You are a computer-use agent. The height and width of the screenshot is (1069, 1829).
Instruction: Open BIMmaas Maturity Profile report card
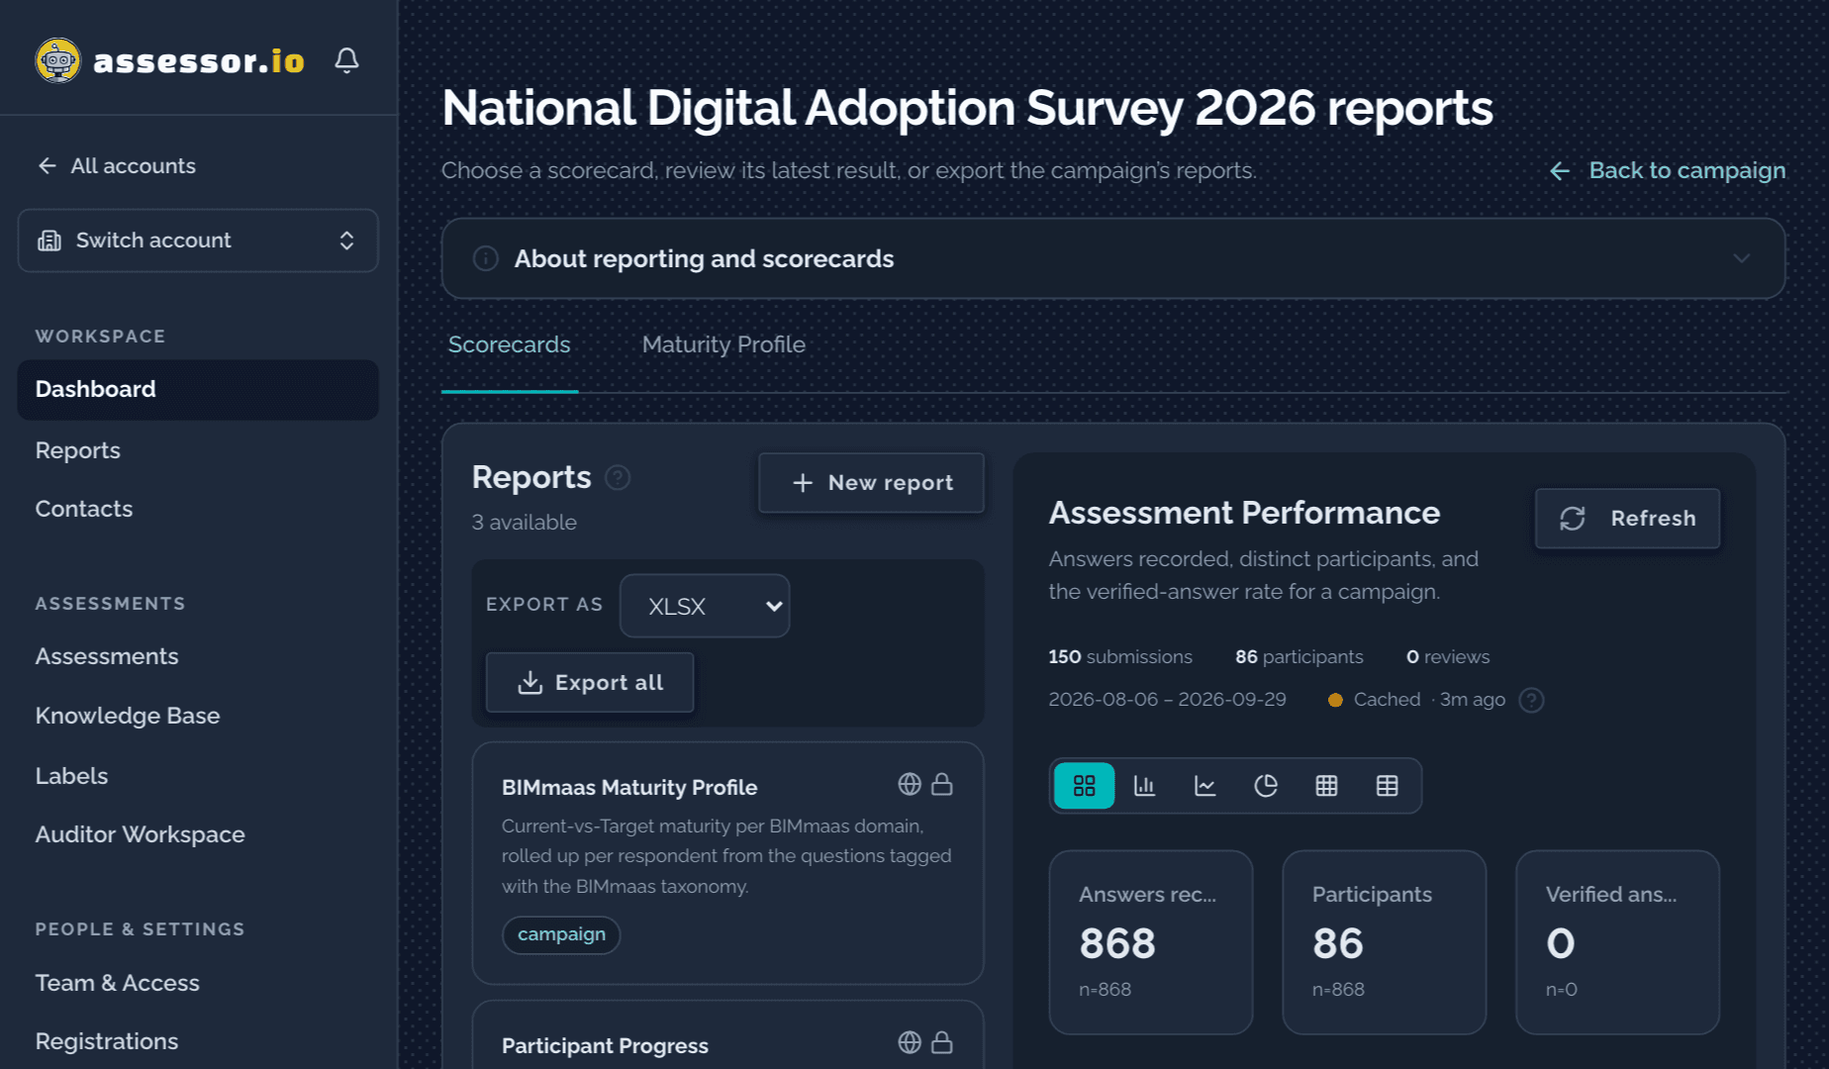[727, 863]
